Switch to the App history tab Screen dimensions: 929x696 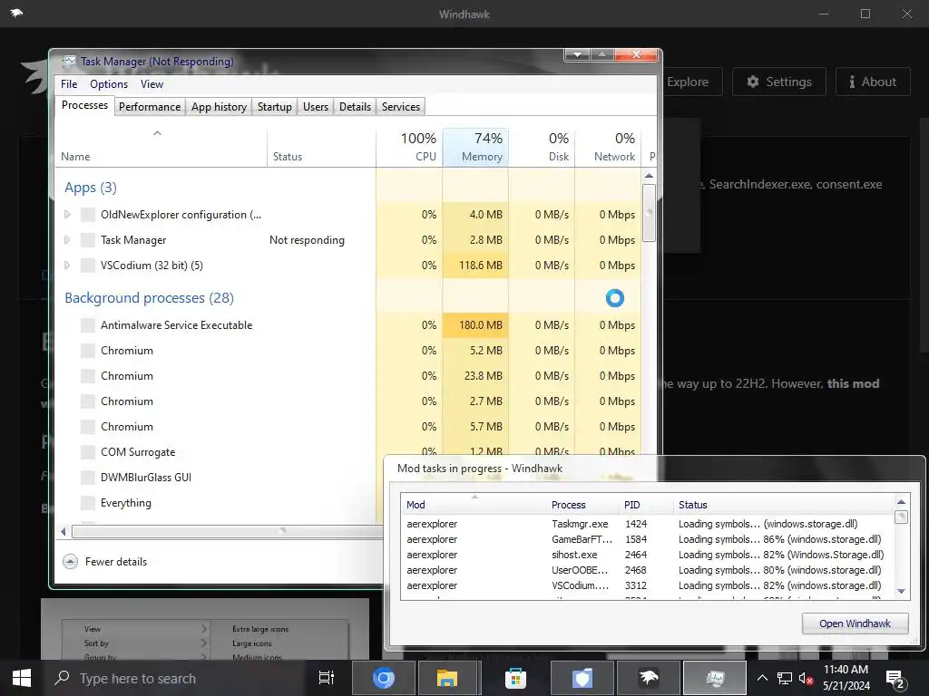click(x=219, y=107)
